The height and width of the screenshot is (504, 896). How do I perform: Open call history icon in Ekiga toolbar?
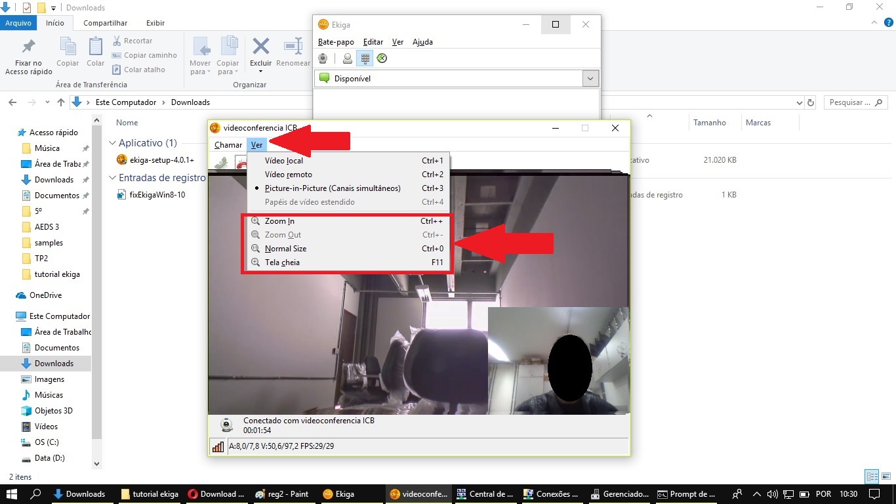pyautogui.click(x=382, y=58)
